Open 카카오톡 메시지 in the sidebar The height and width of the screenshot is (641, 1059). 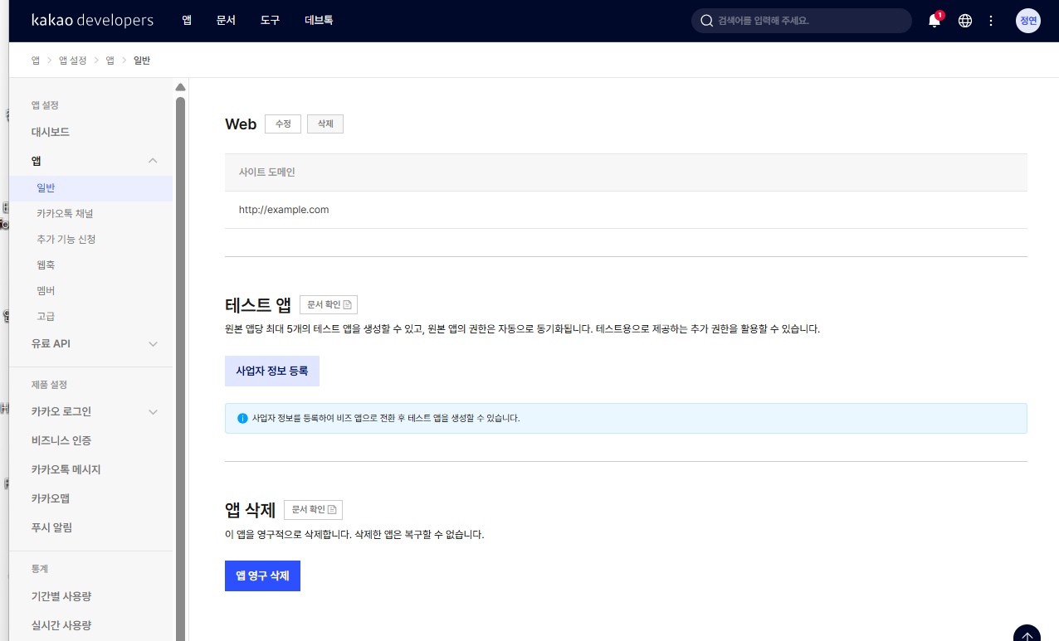(66, 469)
